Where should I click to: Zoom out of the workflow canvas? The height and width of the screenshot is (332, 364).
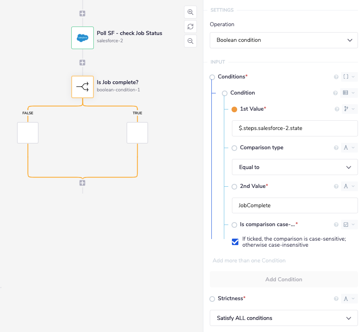click(190, 41)
